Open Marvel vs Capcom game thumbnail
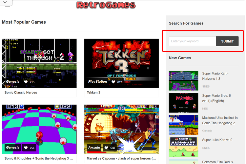This screenshot has width=246, height=164. [x=121, y=129]
